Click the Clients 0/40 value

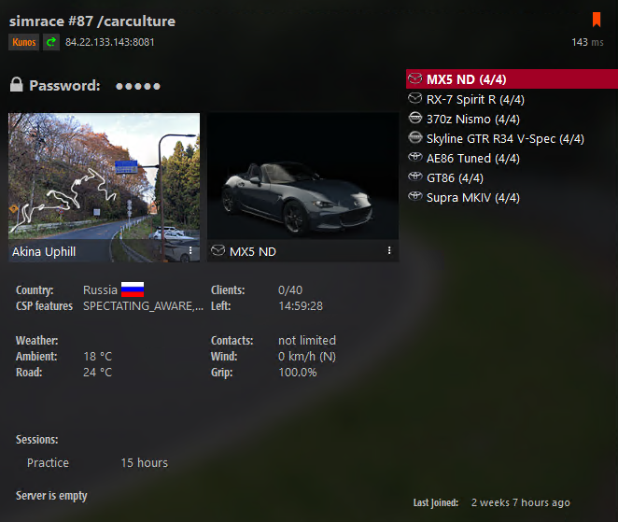290,290
